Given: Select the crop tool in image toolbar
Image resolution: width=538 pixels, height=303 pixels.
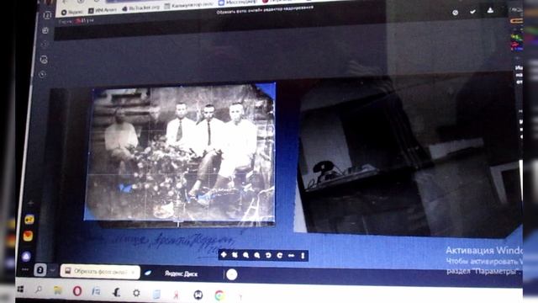Looking at the screenshot, I should point(235,255).
